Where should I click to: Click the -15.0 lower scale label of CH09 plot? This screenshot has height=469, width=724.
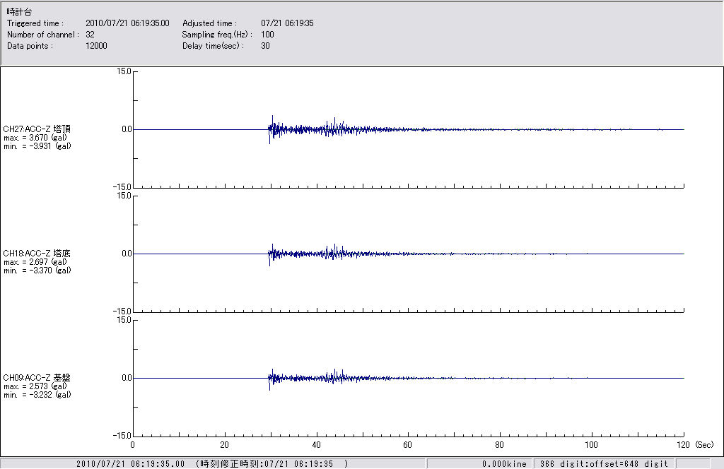[x=122, y=436]
